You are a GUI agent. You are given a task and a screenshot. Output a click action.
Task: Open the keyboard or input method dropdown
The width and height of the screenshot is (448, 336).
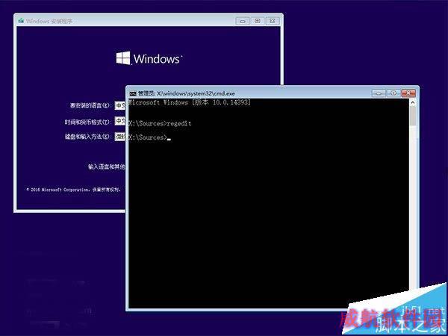[x=120, y=137]
